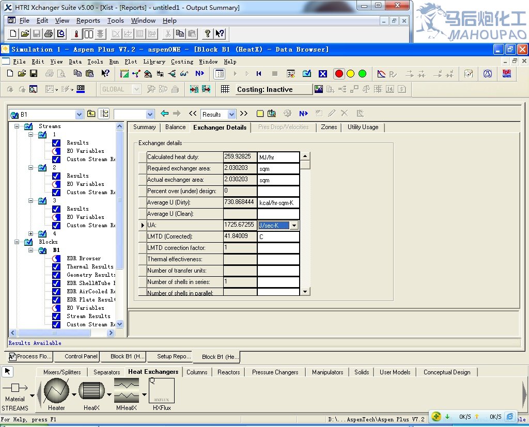The height and width of the screenshot is (427, 529).
Task: Open dropdown arrow next to HeatX model
Action: [110, 394]
